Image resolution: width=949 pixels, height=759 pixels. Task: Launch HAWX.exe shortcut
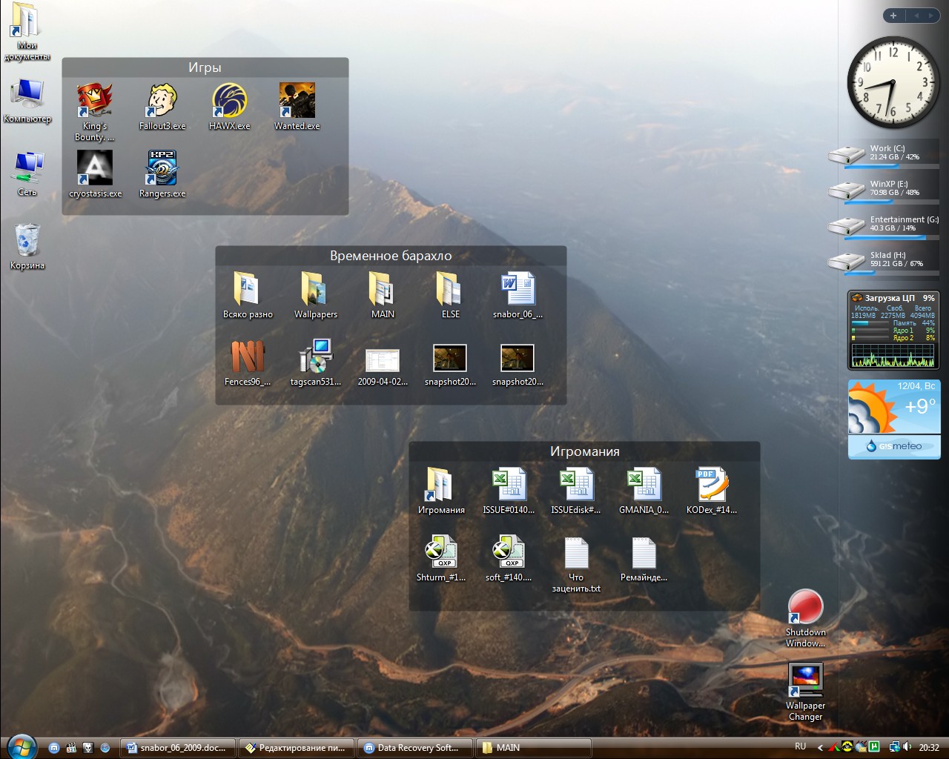230,106
